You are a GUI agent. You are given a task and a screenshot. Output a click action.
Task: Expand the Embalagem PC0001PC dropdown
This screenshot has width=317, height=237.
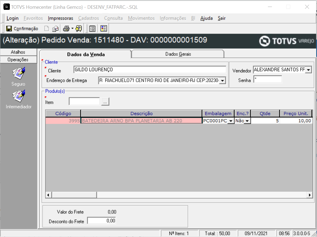(231, 121)
